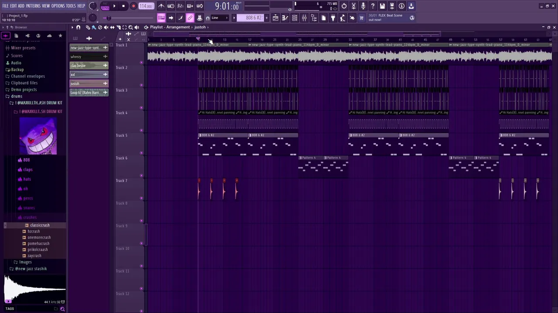
Task: Select the playlist Slip tool
Action: pos(112,27)
